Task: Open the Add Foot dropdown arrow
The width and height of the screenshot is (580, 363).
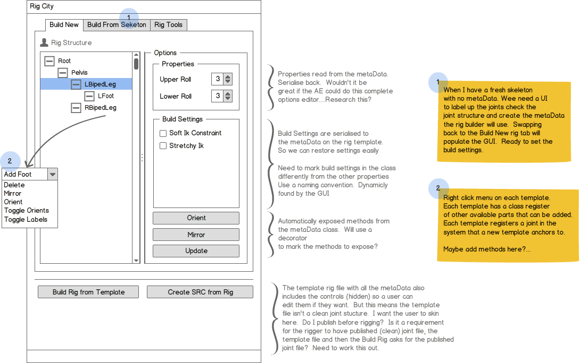Action: pyautogui.click(x=53, y=174)
